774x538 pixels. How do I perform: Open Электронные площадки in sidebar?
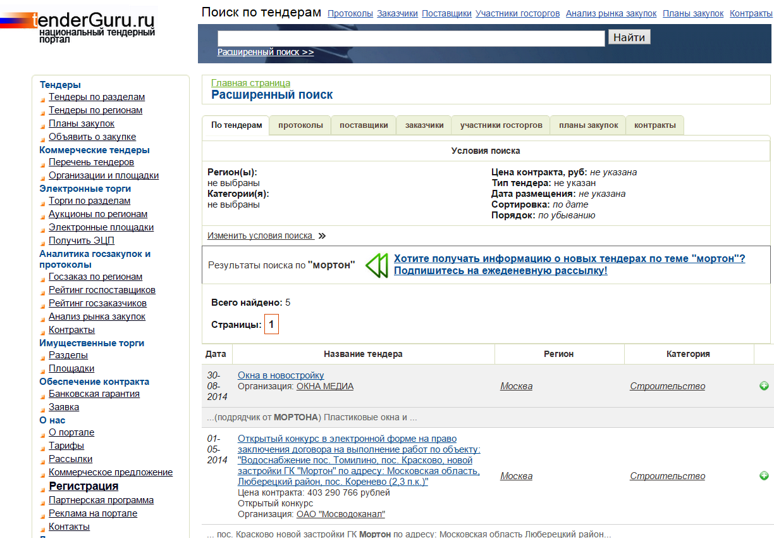click(101, 227)
